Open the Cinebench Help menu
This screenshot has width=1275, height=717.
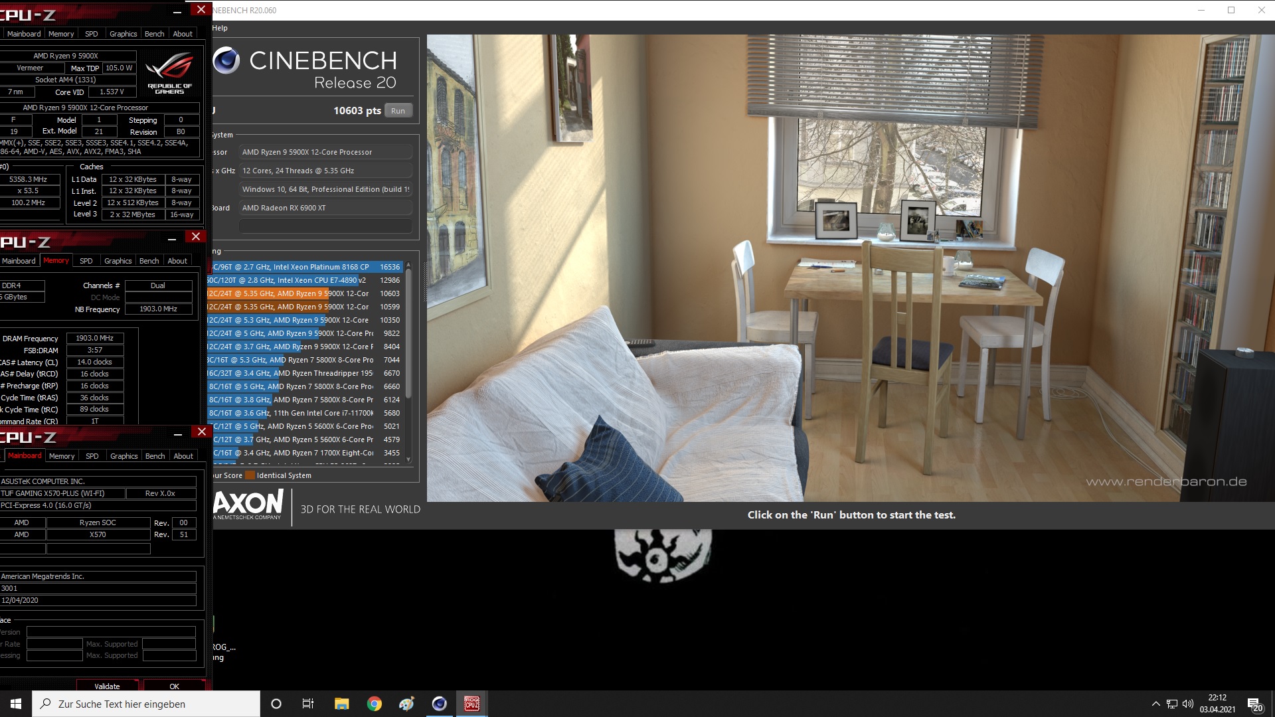pyautogui.click(x=220, y=28)
